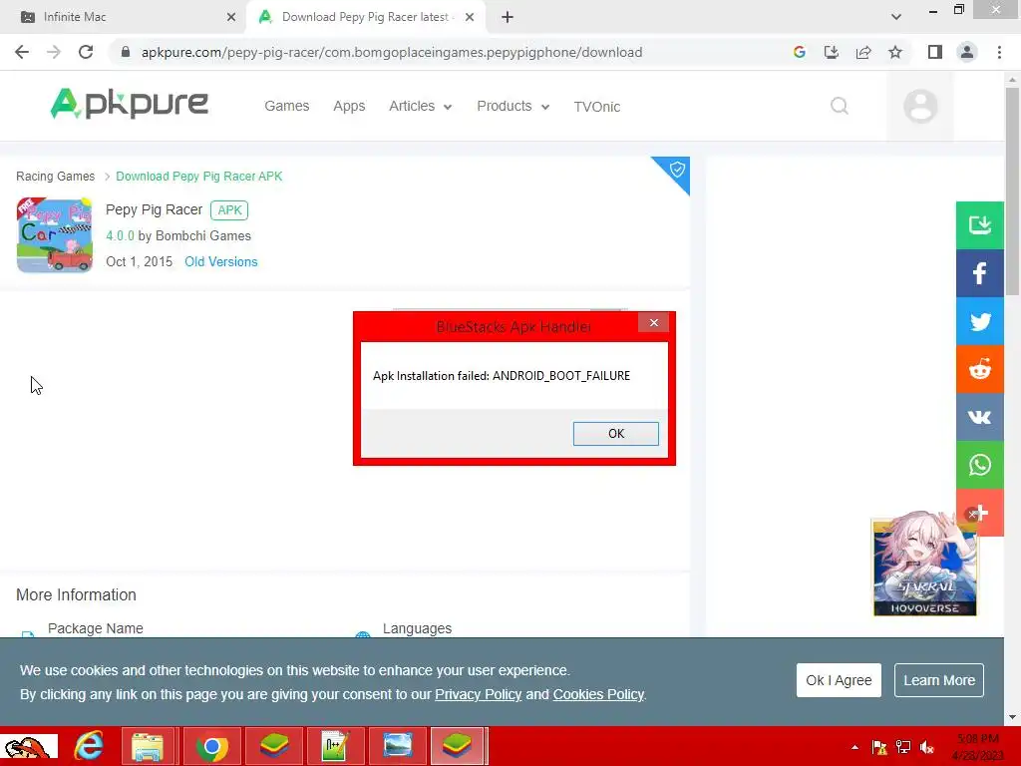Click the Google icon in address bar
Screen dimensions: 1021x766
pyautogui.click(x=799, y=52)
